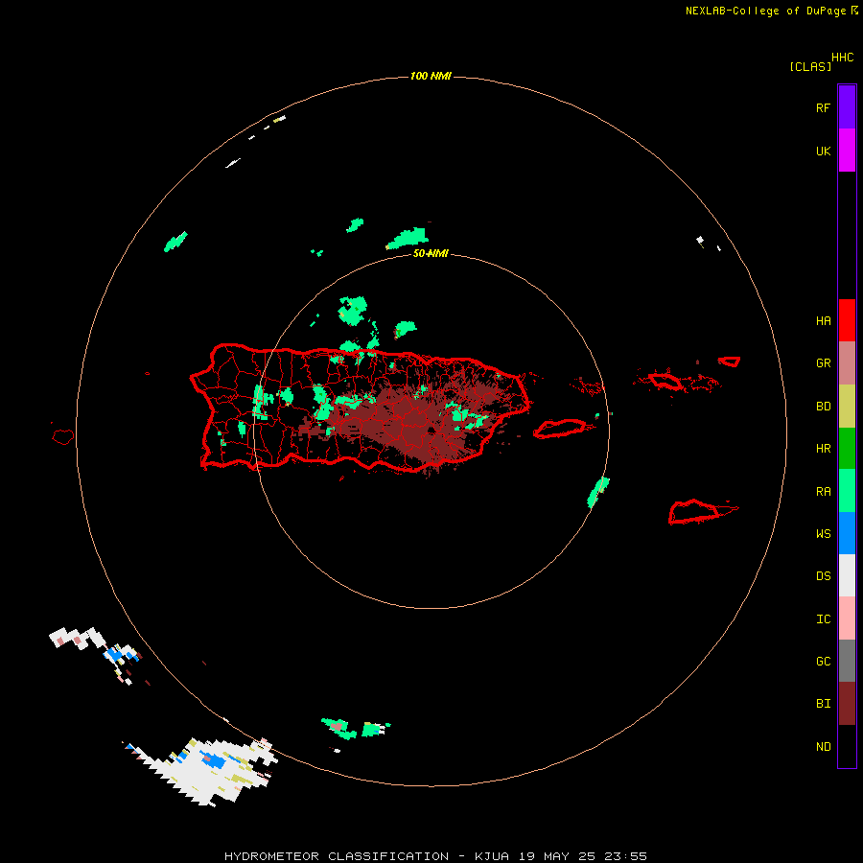Click the Vieques island outline
Image resolution: width=863 pixels, height=863 pixels.
[560, 429]
